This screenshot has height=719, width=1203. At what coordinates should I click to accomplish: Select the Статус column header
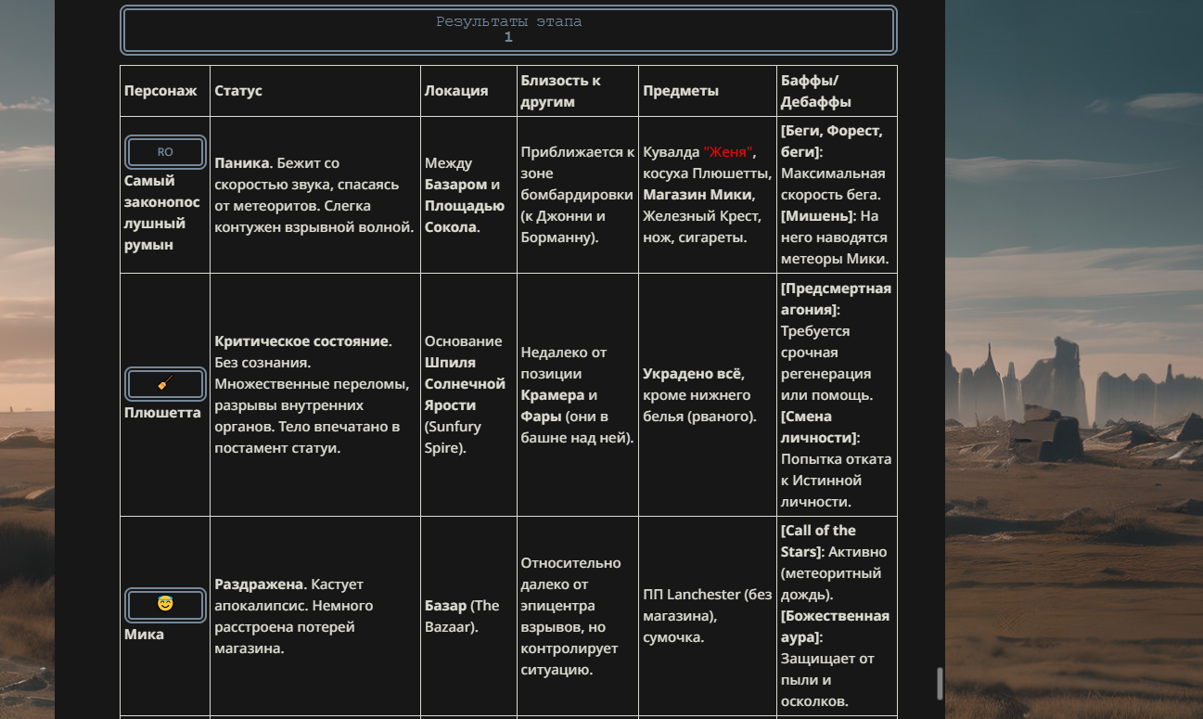click(x=238, y=91)
